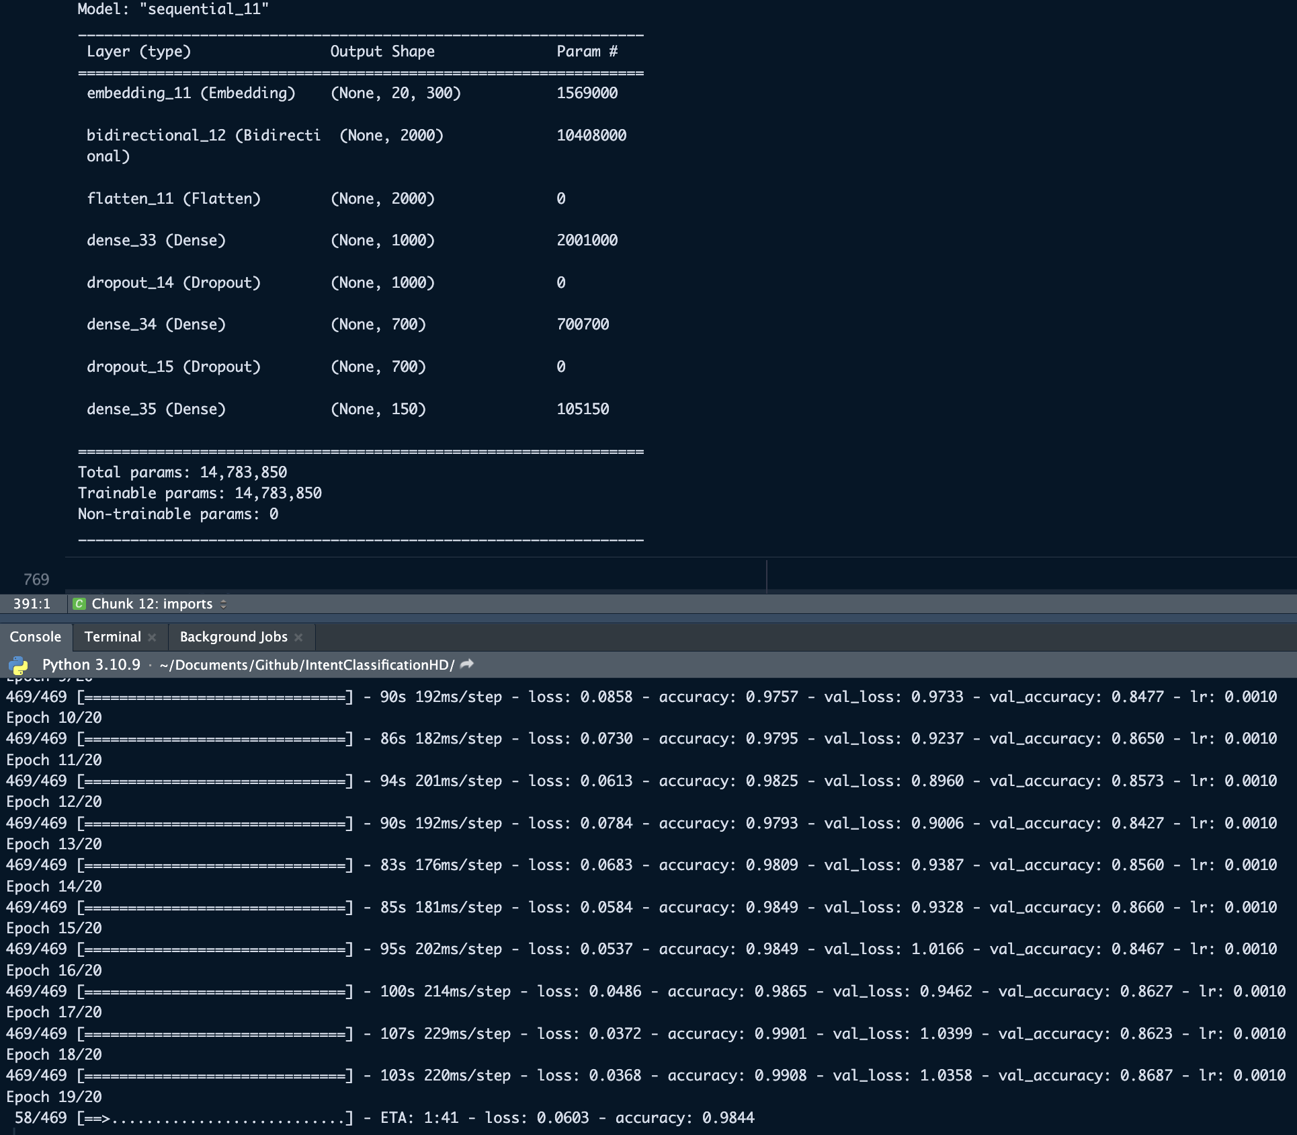The width and height of the screenshot is (1297, 1135).
Task: Click the Python 3.10.9 version label
Action: tap(91, 665)
